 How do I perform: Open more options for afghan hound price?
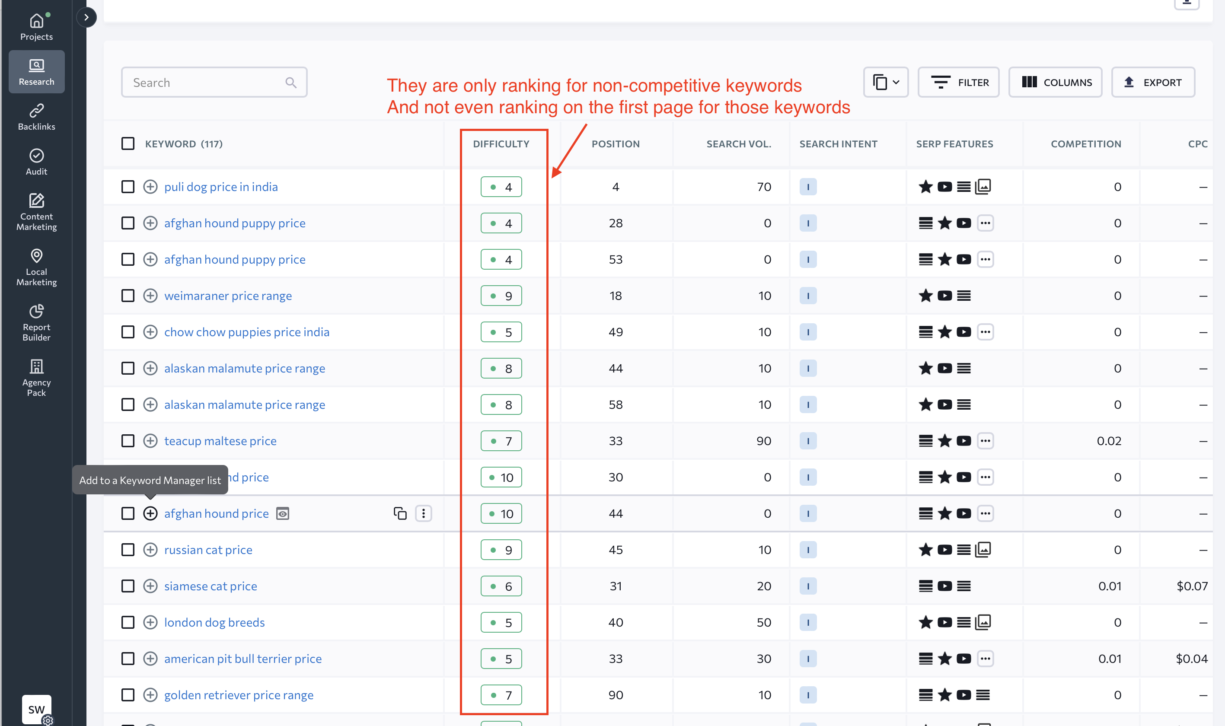point(424,514)
